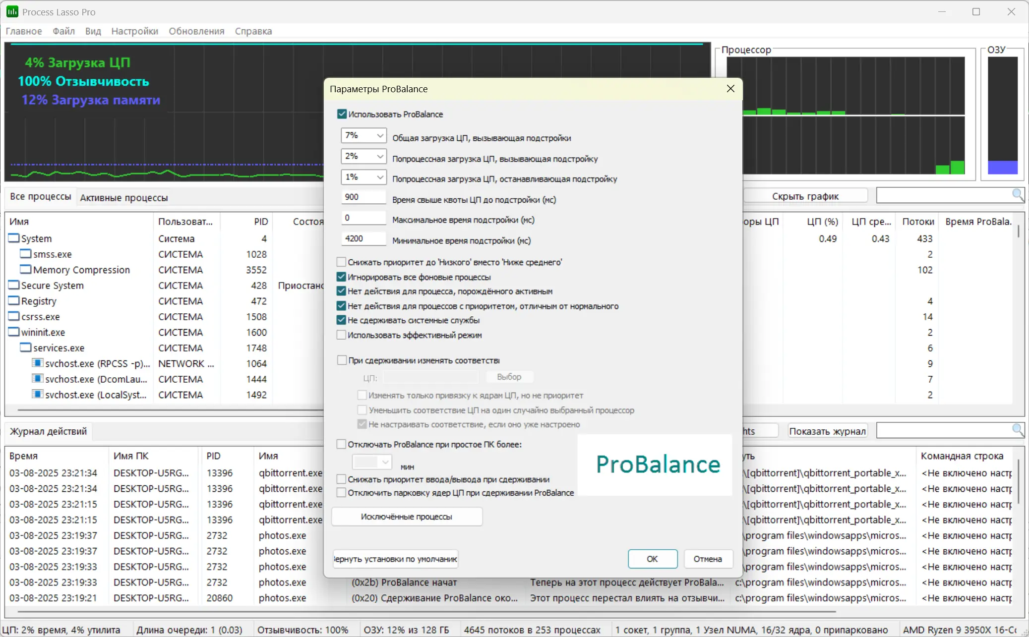The image size is (1029, 637).
Task: Click the svchost.exe (RPCSS) service icon
Action: (37, 363)
